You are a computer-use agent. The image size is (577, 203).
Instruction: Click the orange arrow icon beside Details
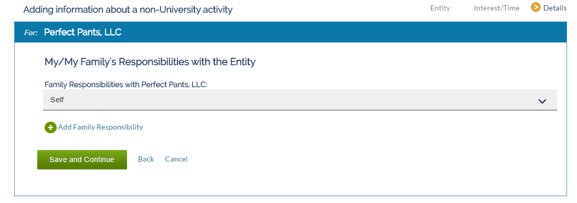click(x=536, y=7)
